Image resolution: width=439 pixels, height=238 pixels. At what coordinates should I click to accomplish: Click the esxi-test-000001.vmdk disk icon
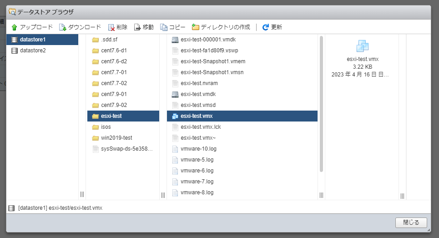(x=175, y=40)
